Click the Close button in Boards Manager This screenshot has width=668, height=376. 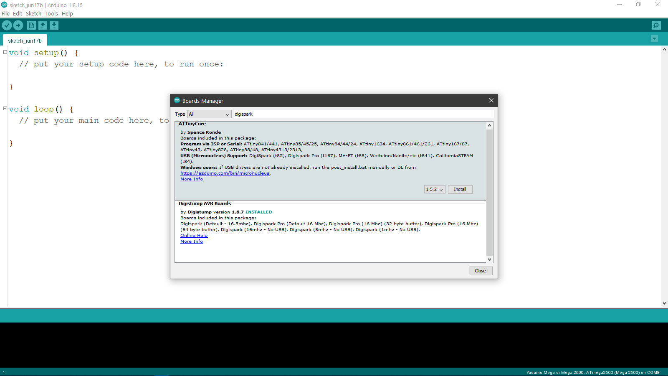(481, 271)
